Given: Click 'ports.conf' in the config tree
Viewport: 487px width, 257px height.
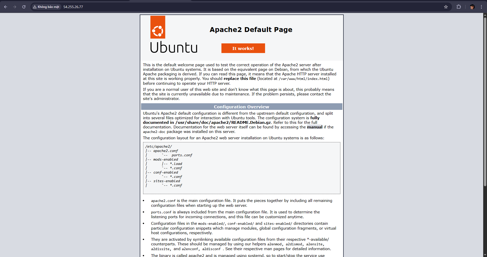Looking at the screenshot, I should click(182, 155).
